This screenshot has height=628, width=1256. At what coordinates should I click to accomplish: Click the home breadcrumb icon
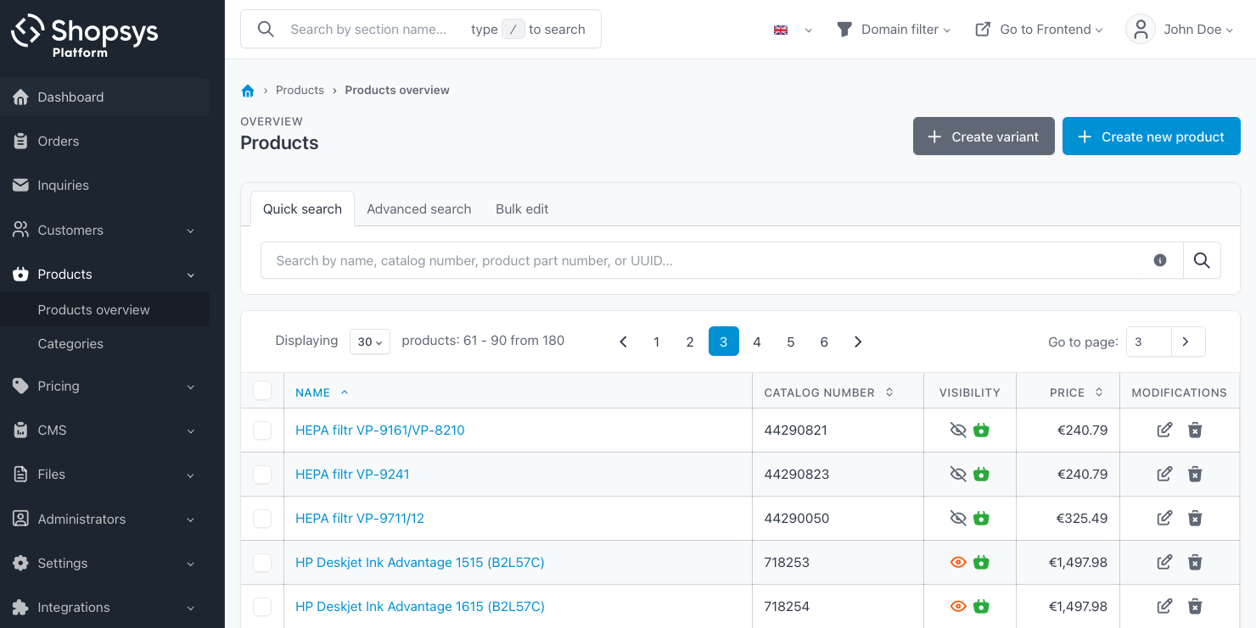click(x=248, y=91)
